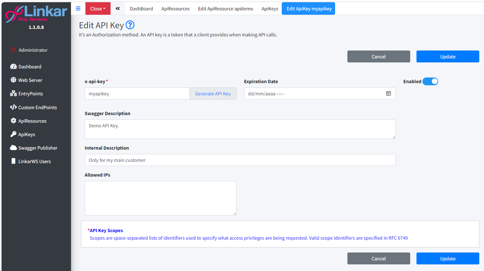Click the help question mark icon
Image resolution: width=484 pixels, height=271 pixels.
point(130,25)
